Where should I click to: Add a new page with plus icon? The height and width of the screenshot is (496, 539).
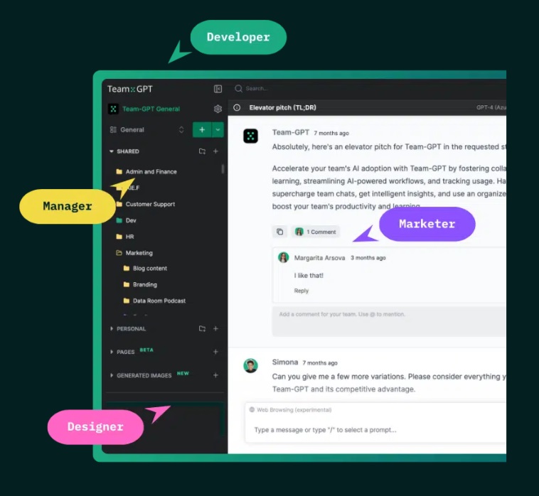(215, 352)
